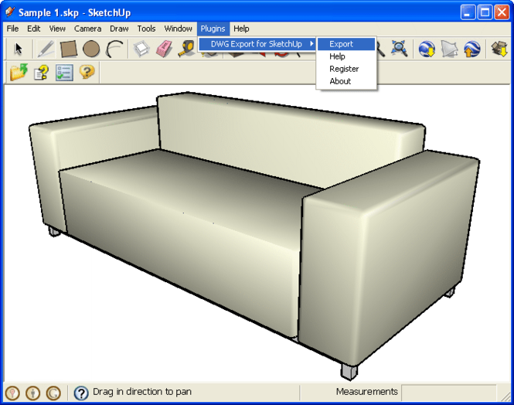
Task: Select the Tape Measure tool
Action: [x=186, y=49]
